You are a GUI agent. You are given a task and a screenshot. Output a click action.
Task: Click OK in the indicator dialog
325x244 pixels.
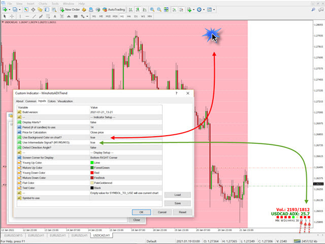pyautogui.click(x=141, y=212)
